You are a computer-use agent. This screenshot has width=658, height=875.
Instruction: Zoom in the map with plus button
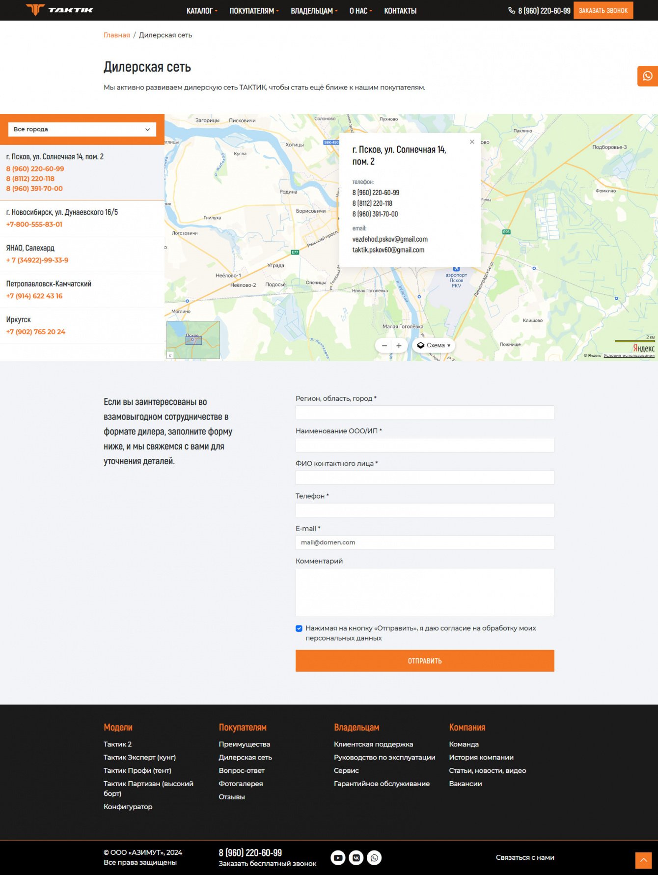pyautogui.click(x=399, y=346)
